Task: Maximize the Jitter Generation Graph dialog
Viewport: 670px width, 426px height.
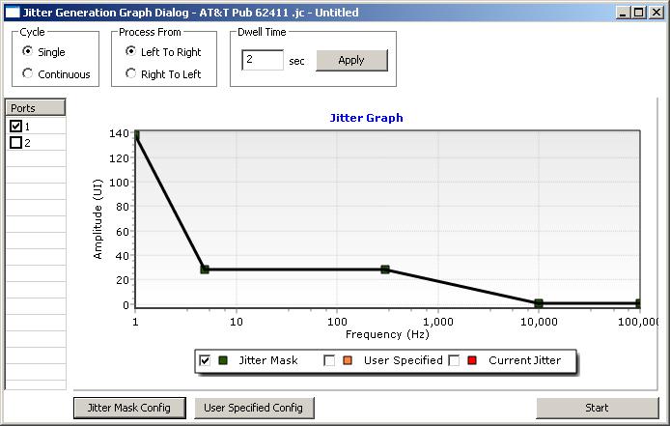Action: (638, 13)
